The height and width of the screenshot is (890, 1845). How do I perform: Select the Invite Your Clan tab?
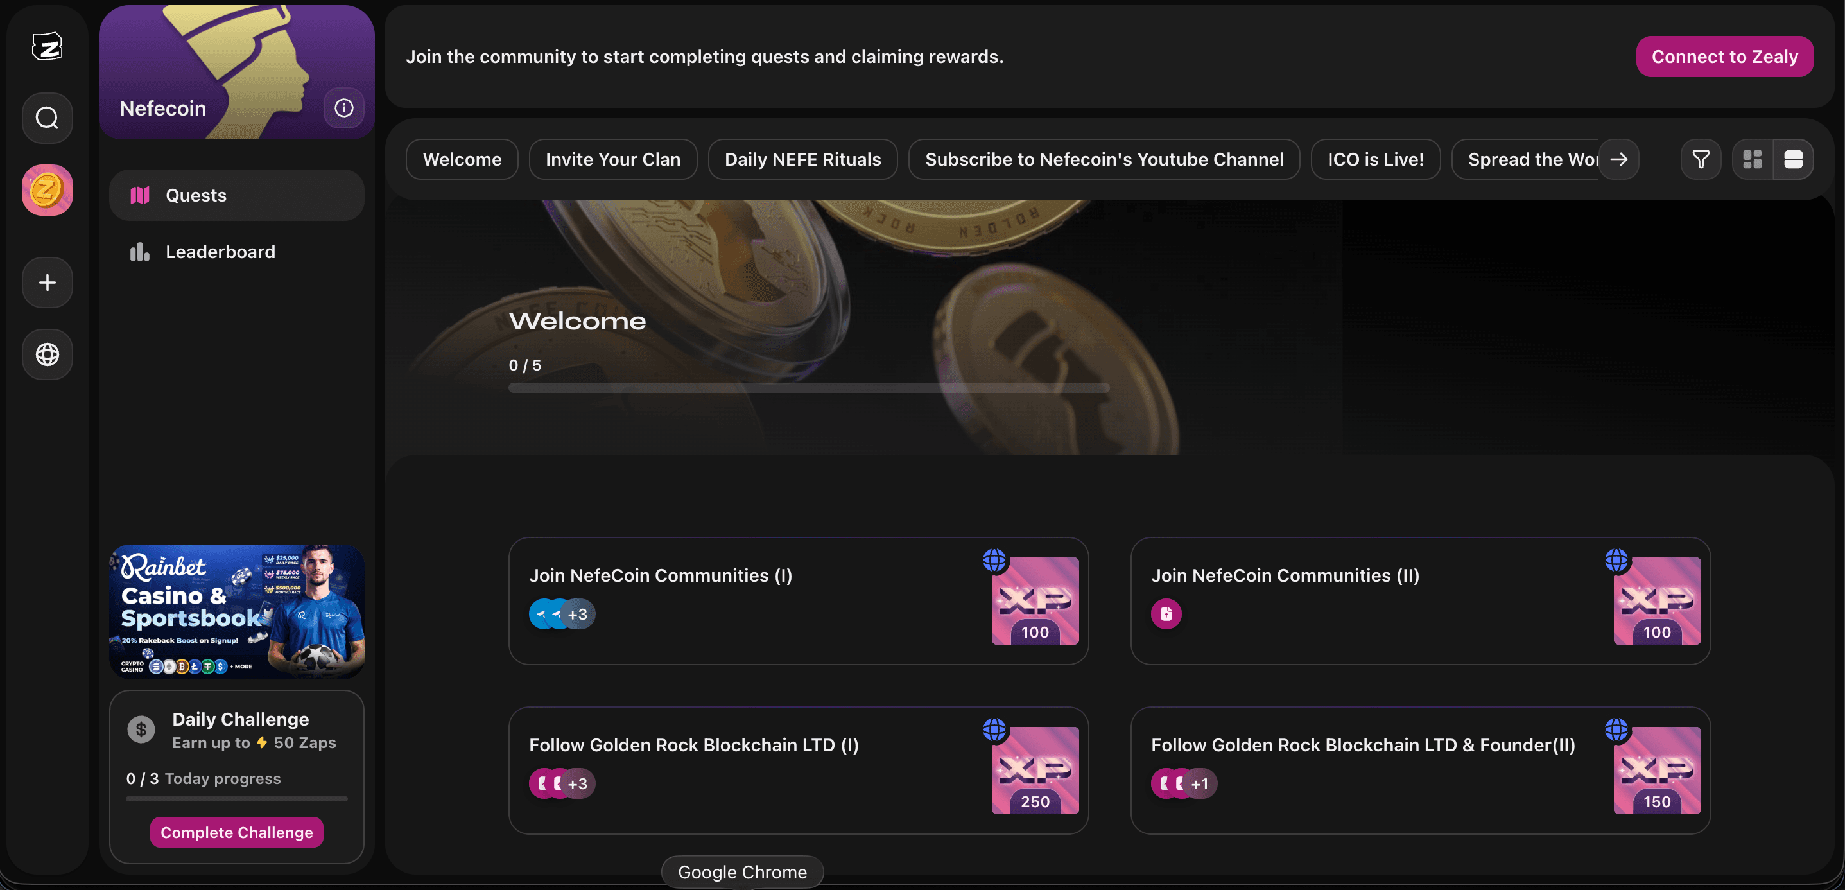(613, 159)
